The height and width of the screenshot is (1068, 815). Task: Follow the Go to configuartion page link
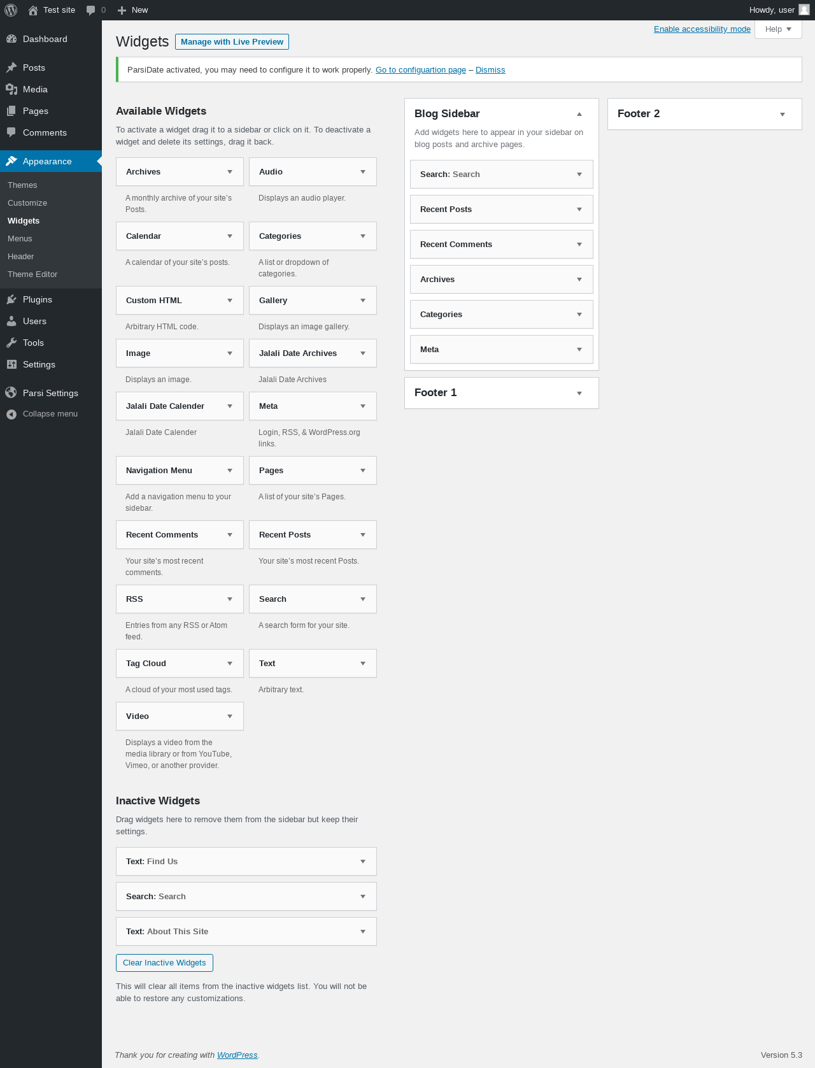click(421, 70)
